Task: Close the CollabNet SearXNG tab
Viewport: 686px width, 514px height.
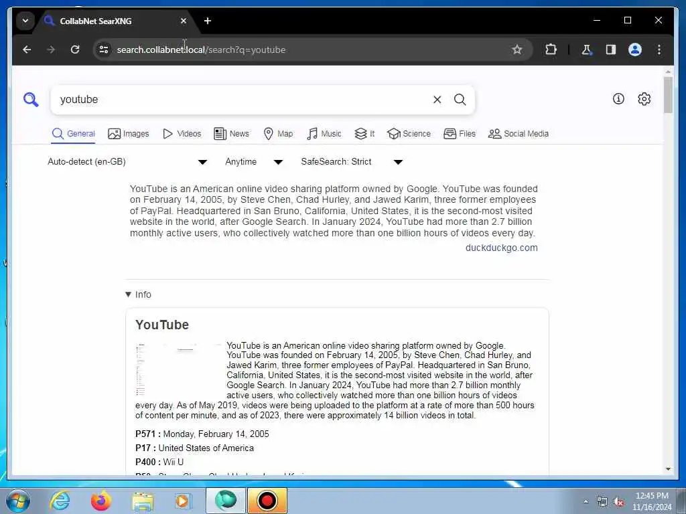Action: click(184, 21)
